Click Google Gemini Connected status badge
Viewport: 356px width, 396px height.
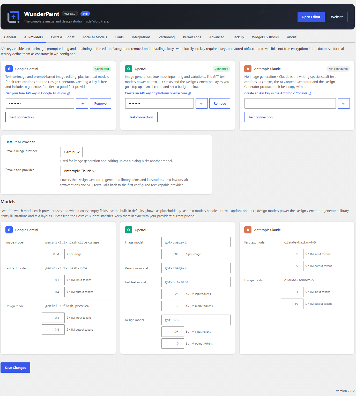click(x=102, y=69)
